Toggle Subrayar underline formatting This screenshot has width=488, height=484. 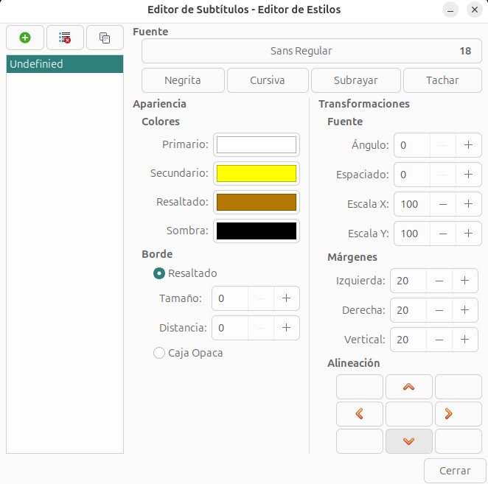pyautogui.click(x=356, y=80)
